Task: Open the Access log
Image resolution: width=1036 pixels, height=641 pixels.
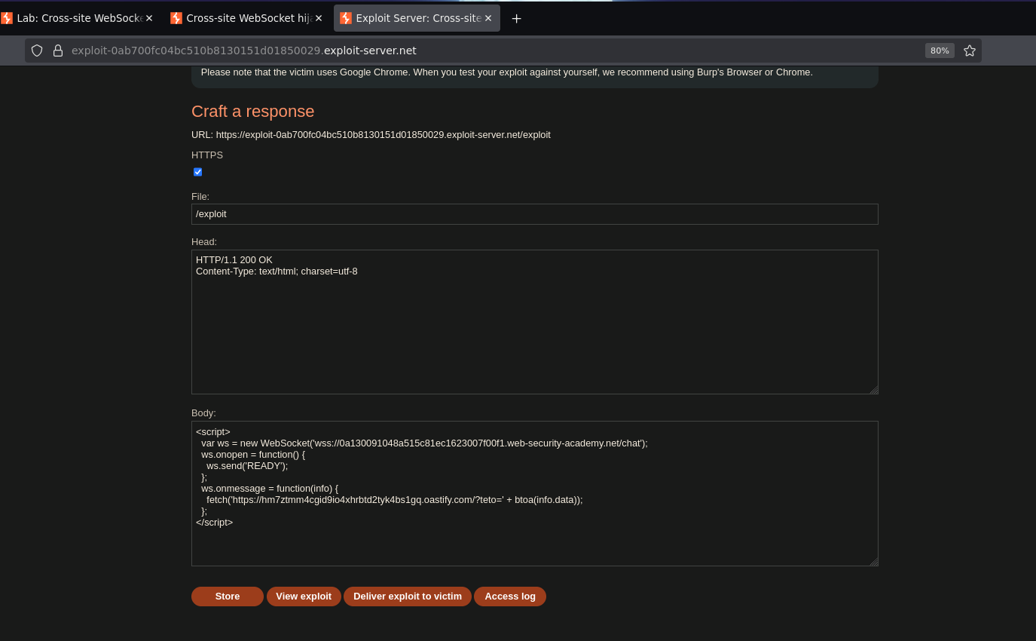Action: click(510, 597)
